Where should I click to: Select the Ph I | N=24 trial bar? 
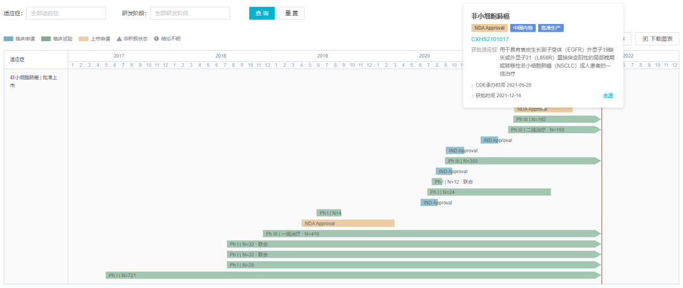(489, 192)
